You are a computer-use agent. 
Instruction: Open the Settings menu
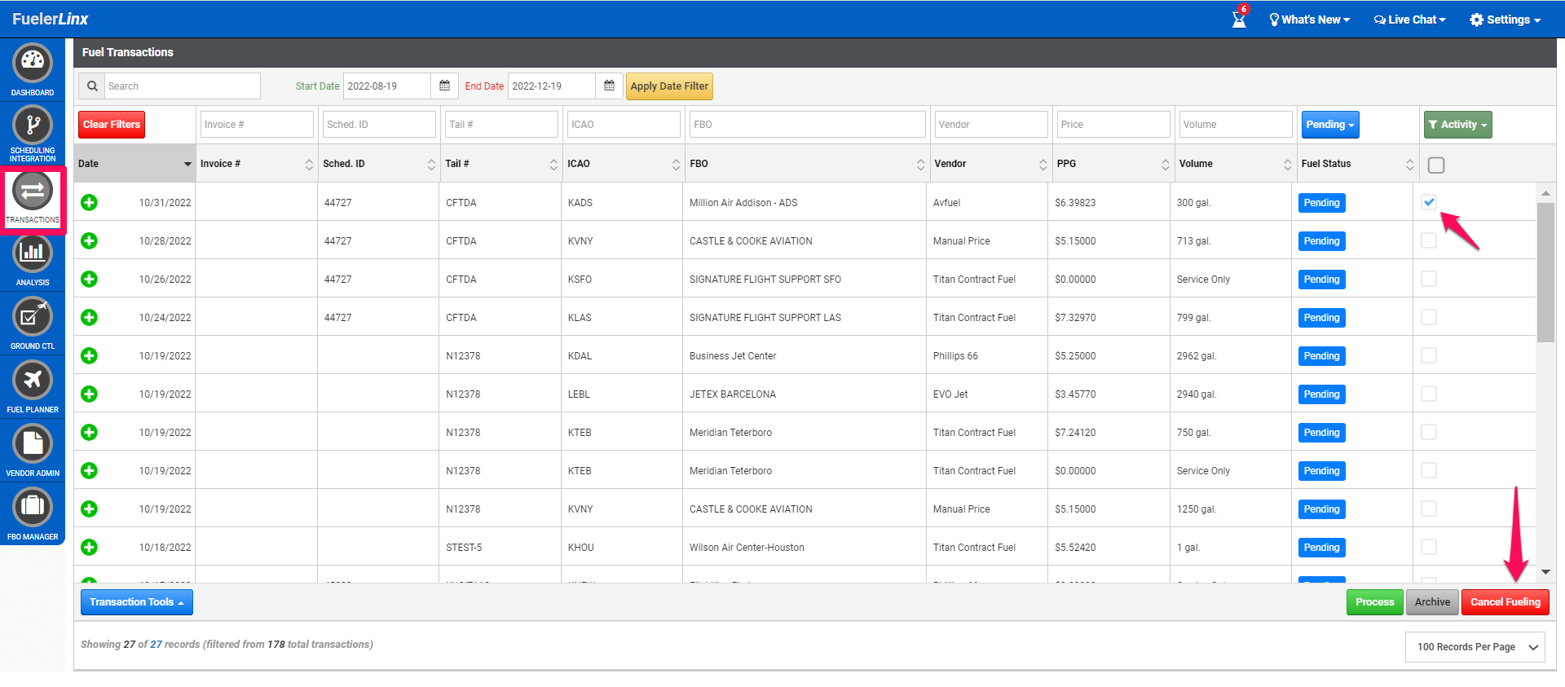[x=1505, y=20]
